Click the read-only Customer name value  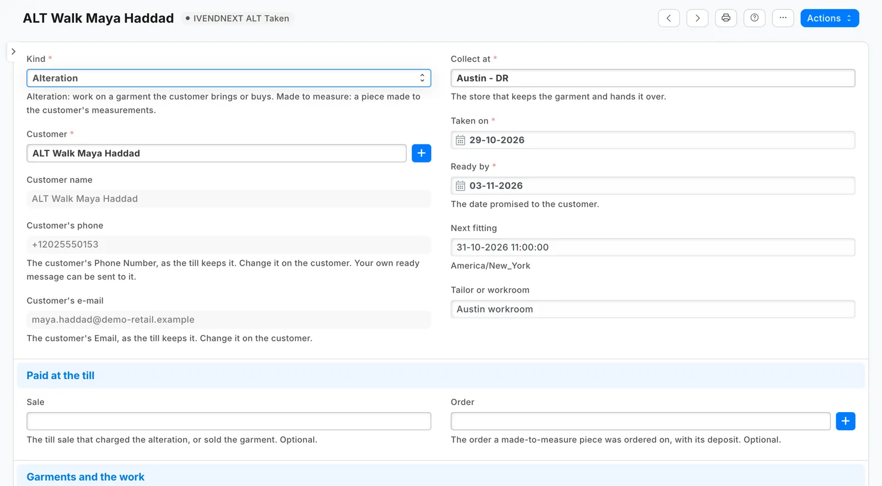click(x=229, y=199)
